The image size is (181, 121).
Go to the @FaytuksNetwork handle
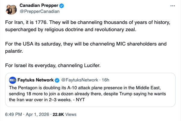tap(80, 80)
